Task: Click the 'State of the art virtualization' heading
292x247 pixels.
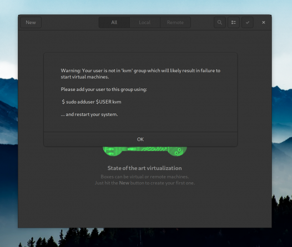Action: tap(145, 168)
